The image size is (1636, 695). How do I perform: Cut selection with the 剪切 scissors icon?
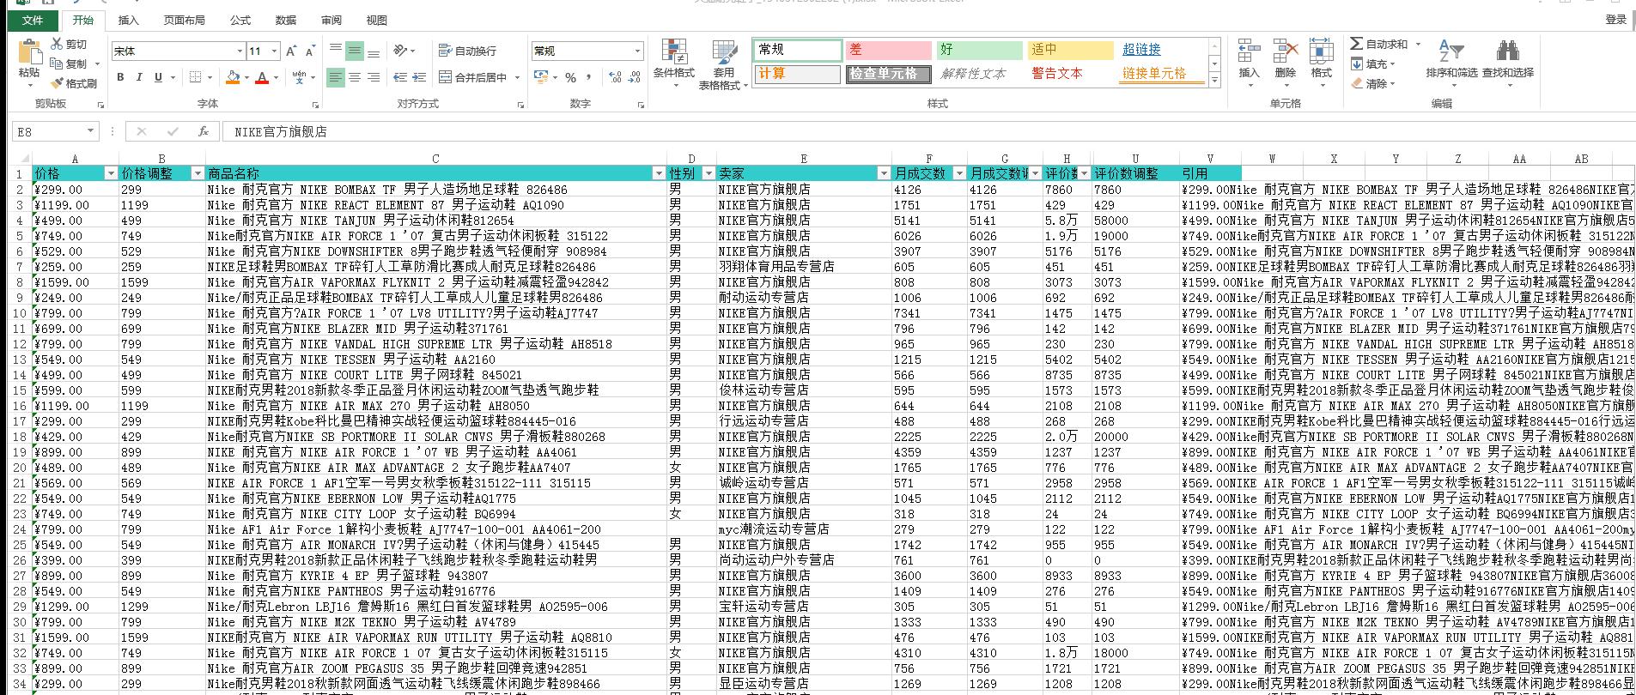(x=57, y=44)
